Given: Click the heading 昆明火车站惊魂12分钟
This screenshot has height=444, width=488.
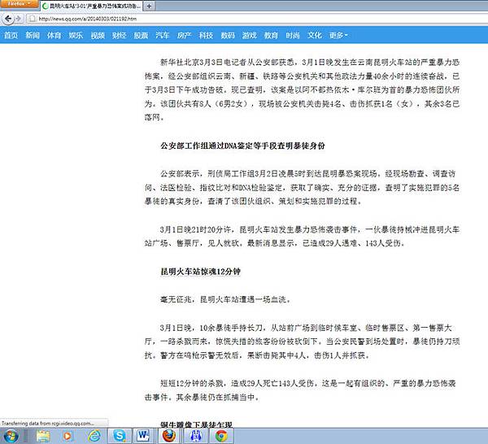Looking at the screenshot, I should pos(200,272).
